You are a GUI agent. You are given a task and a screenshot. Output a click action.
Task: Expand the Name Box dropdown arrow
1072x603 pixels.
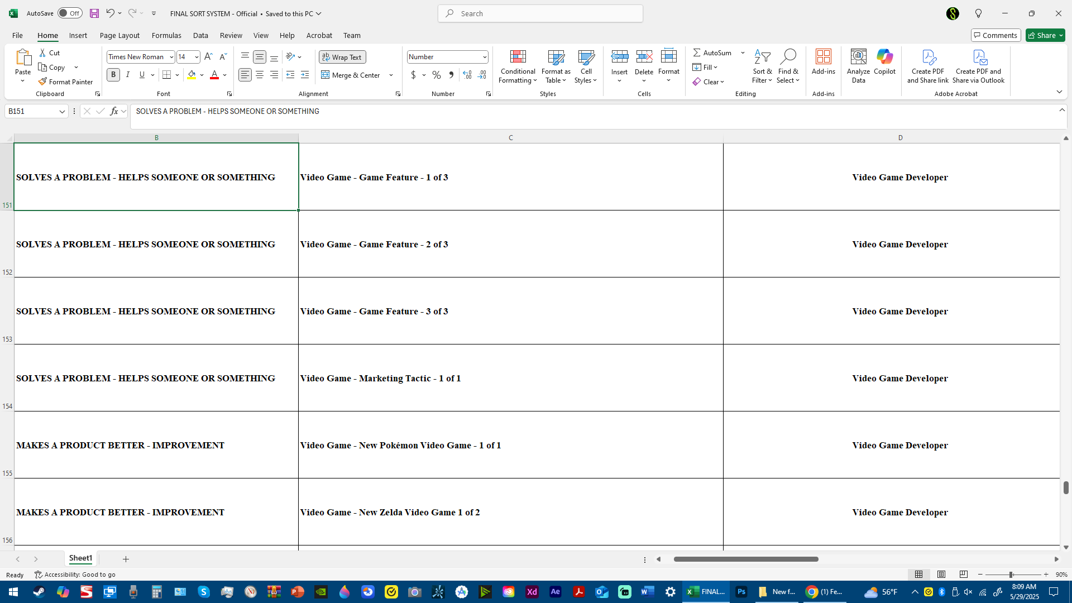coord(62,112)
